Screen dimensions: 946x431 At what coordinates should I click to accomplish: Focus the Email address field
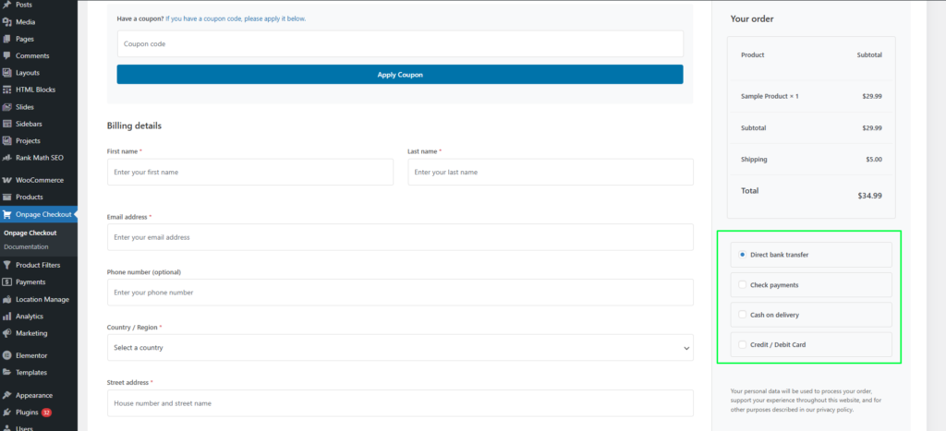(400, 237)
